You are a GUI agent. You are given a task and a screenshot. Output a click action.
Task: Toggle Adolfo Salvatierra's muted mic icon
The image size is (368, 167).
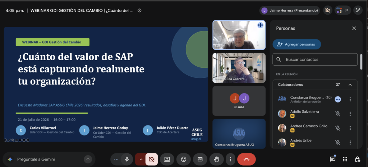[337, 114]
